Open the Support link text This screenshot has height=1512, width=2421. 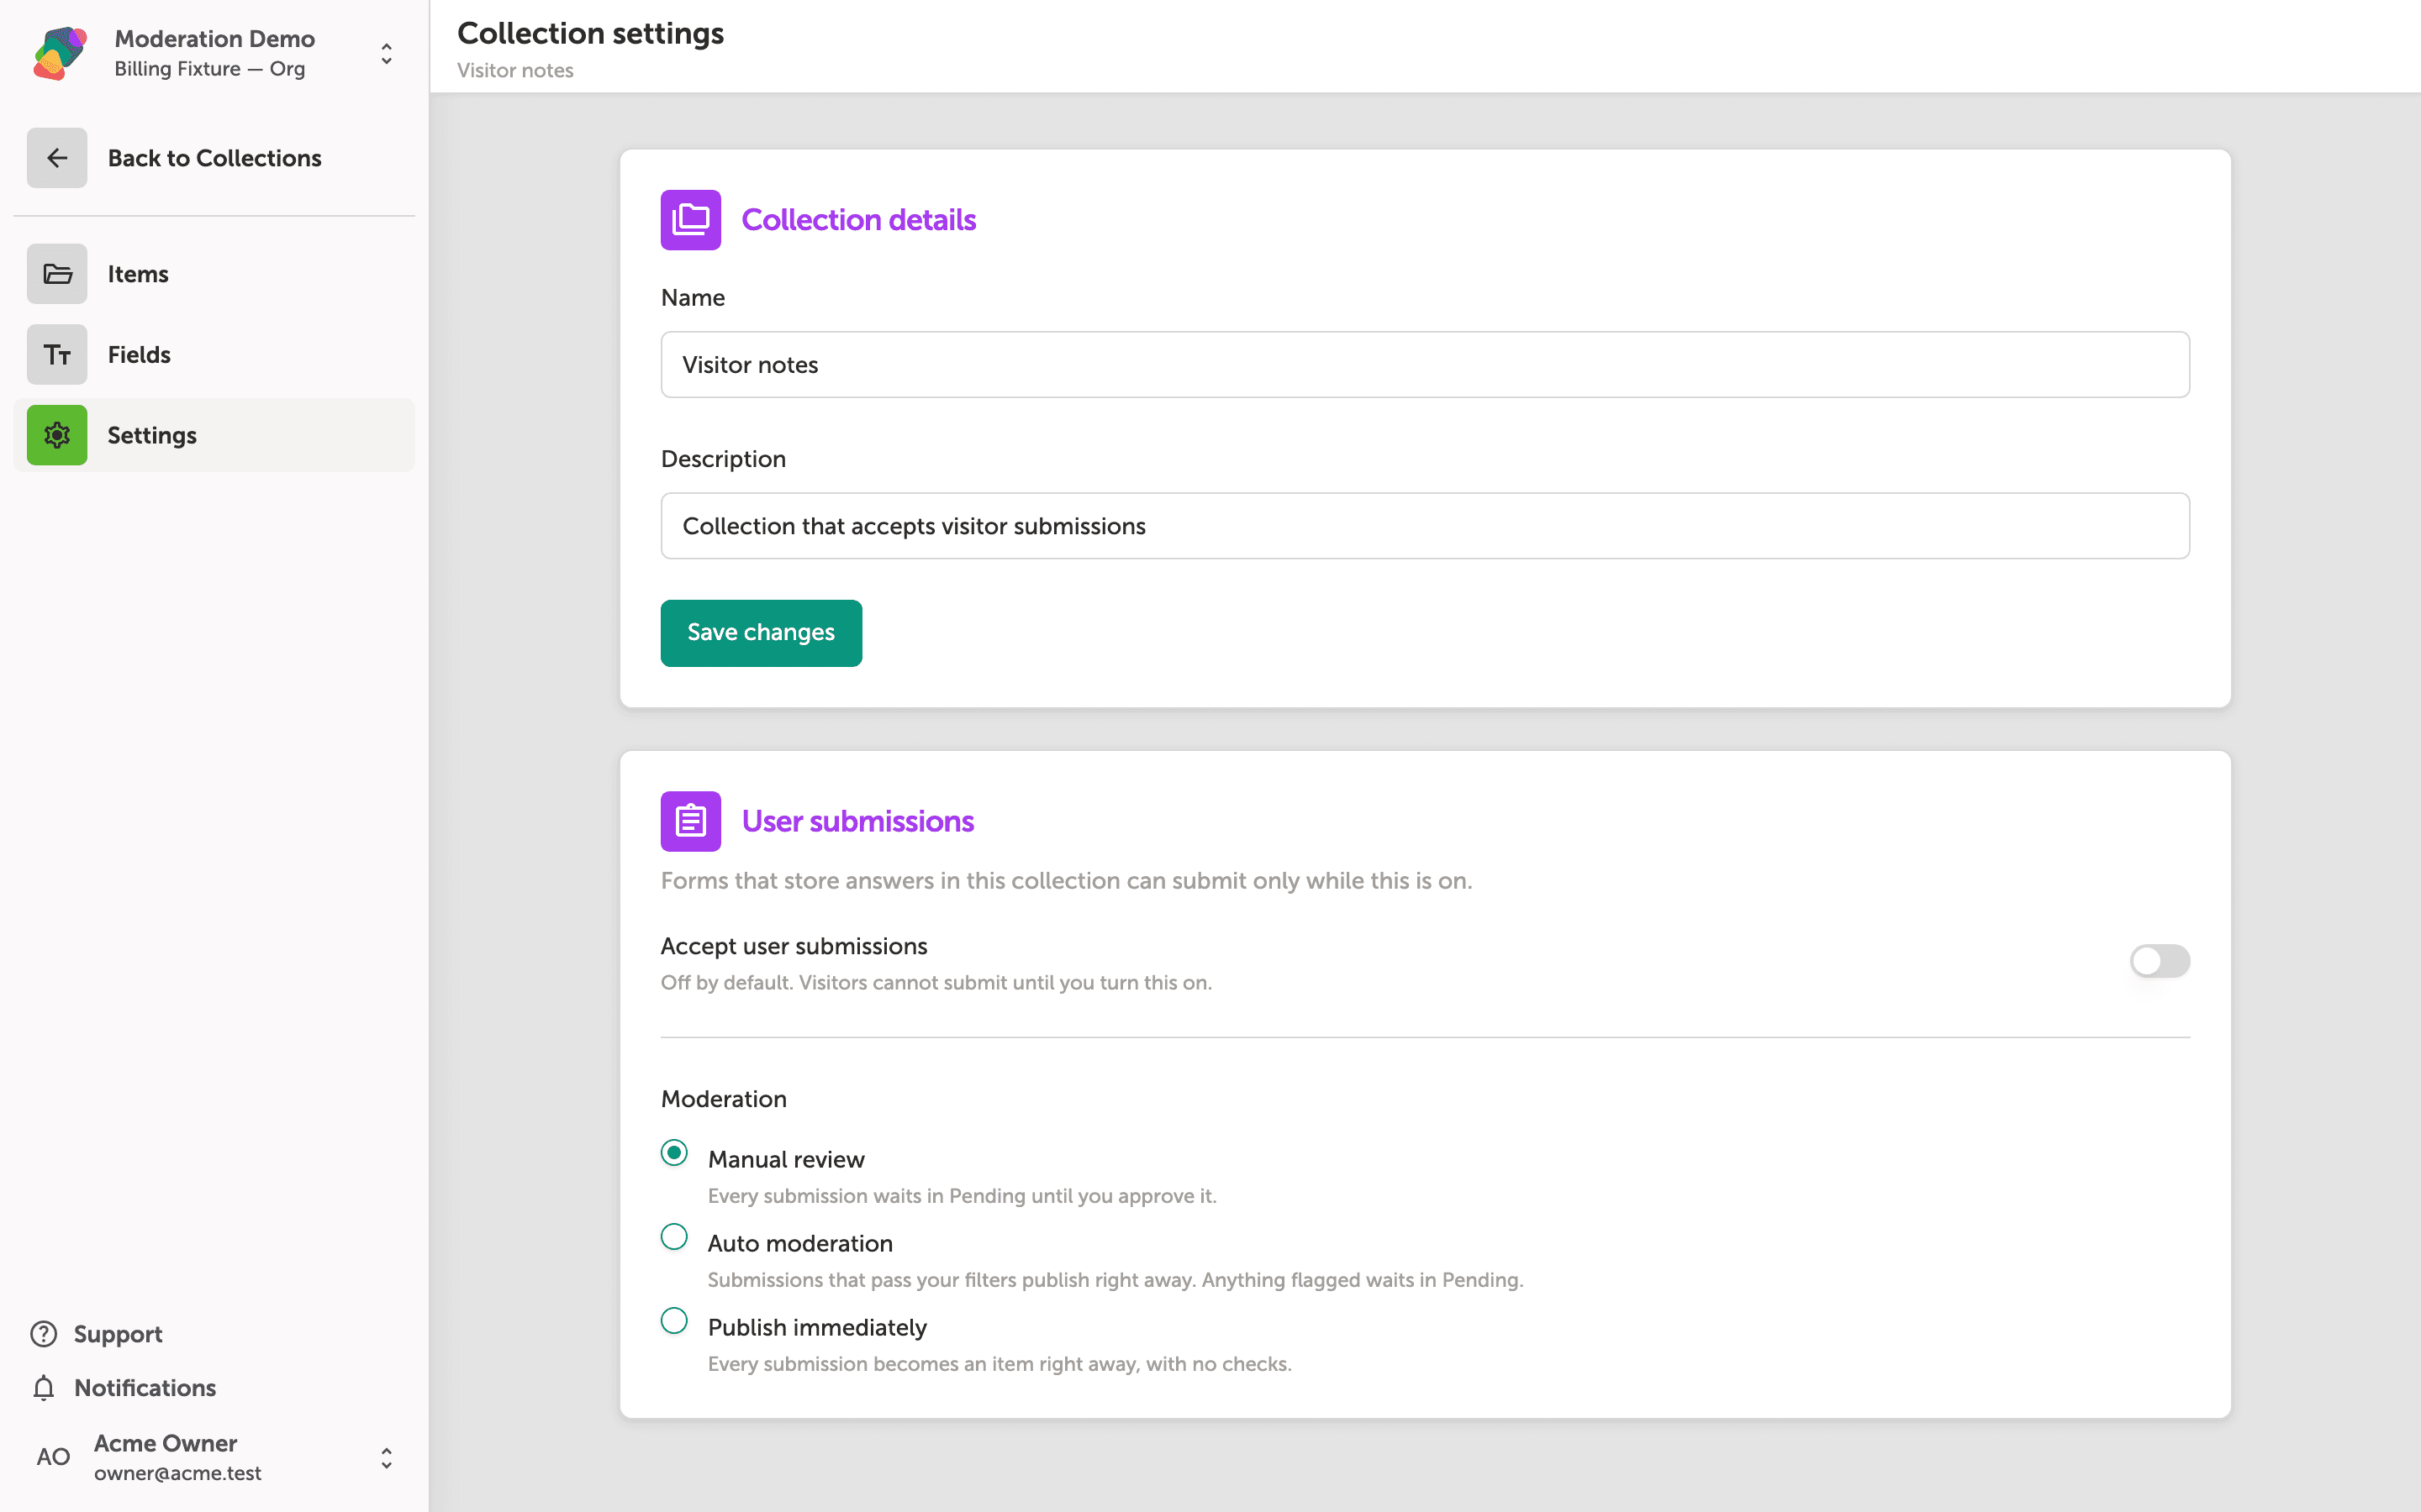pyautogui.click(x=118, y=1334)
